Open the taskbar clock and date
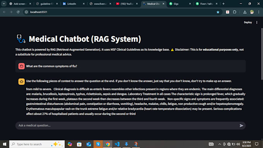Screen dimensions: 263x148 (246, 144)
